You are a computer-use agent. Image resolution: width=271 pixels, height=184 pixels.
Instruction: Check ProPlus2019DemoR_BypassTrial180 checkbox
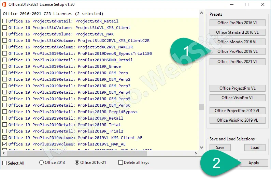(5, 53)
